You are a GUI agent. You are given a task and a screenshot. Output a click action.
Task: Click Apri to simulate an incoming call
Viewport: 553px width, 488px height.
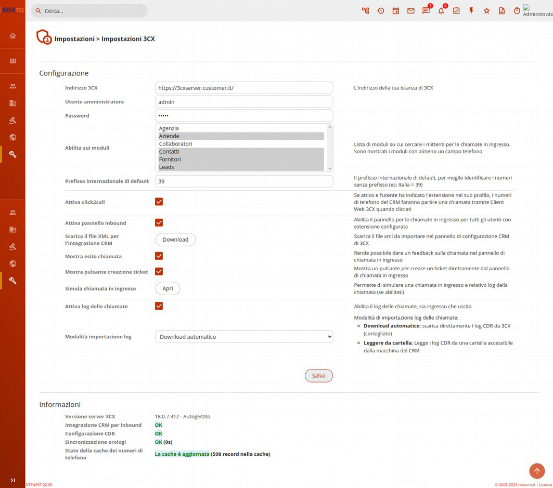168,288
